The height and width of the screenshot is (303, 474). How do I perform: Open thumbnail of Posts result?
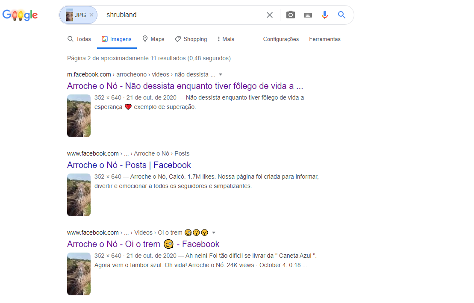(79, 195)
